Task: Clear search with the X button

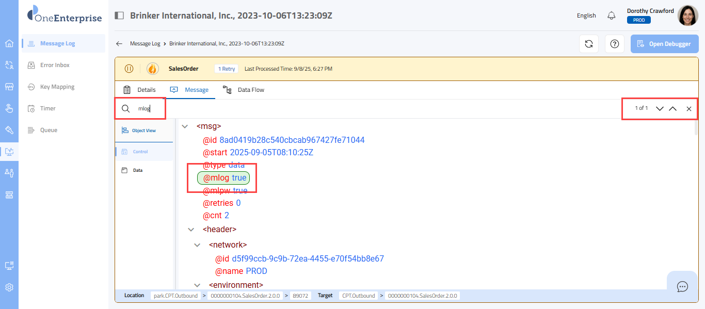Action: (688, 109)
